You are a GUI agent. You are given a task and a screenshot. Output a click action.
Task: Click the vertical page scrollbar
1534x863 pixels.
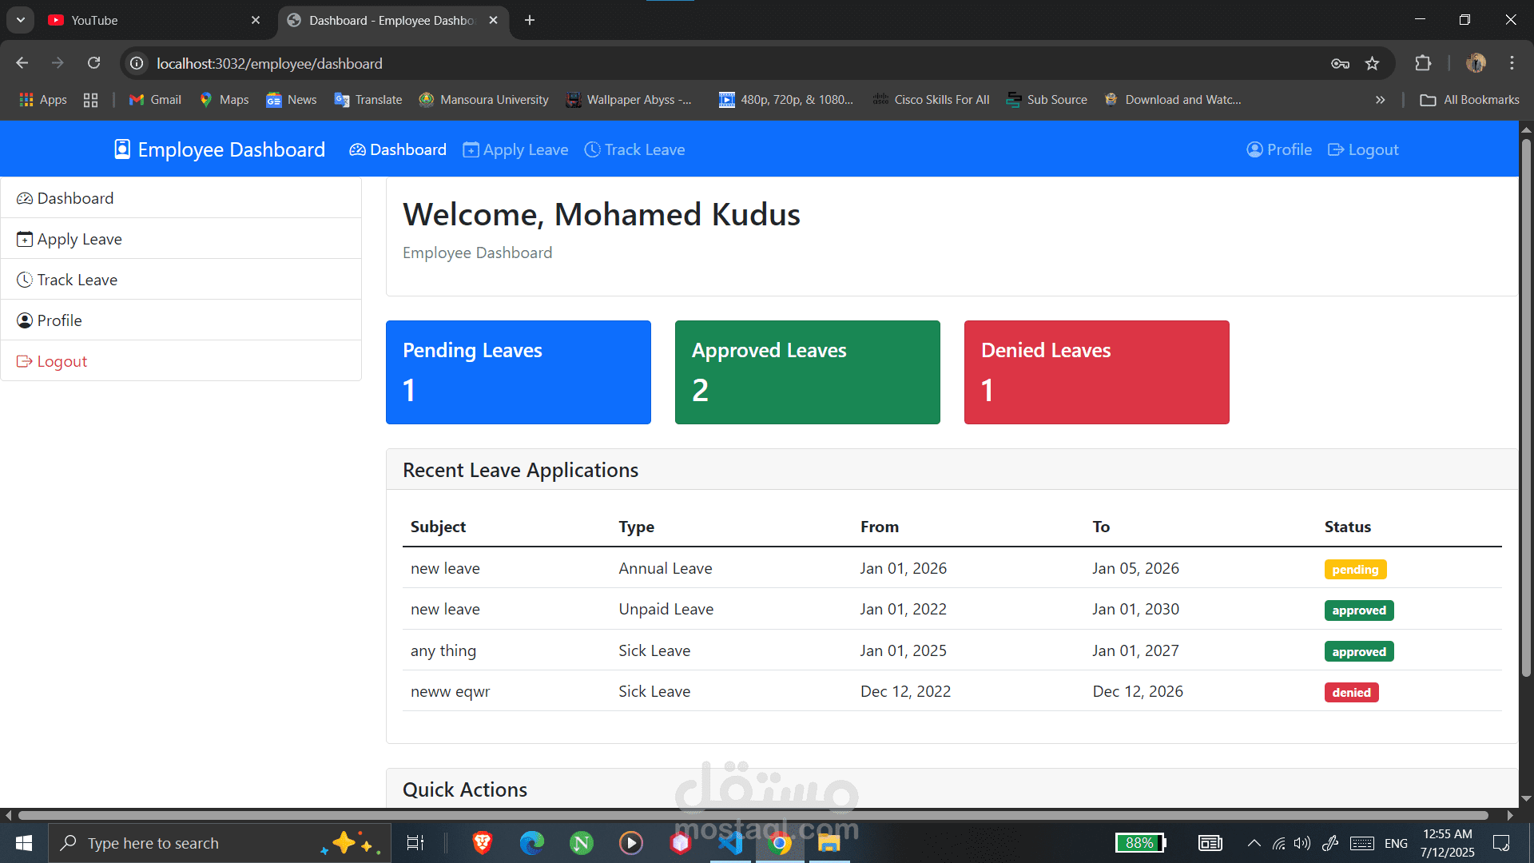[1526, 408]
